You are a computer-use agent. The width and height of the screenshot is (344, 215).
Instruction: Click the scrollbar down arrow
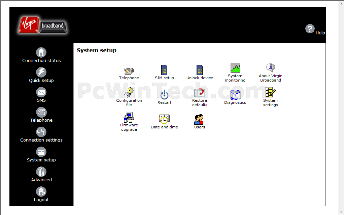click(342, 212)
